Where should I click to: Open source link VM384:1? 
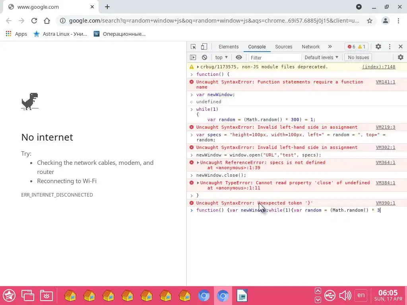tap(386, 183)
